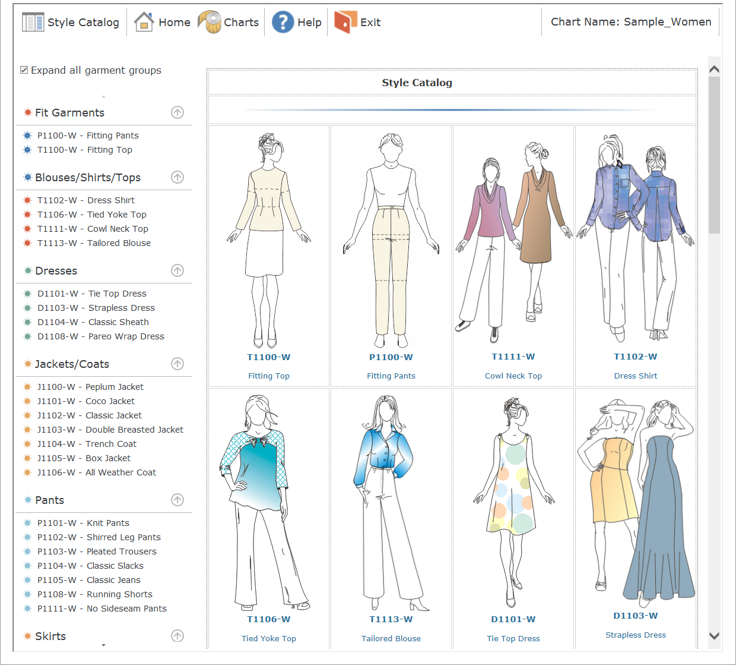This screenshot has height=665, width=736.
Task: Click the D1103-W Strapless Dress link
Action: coord(635,616)
